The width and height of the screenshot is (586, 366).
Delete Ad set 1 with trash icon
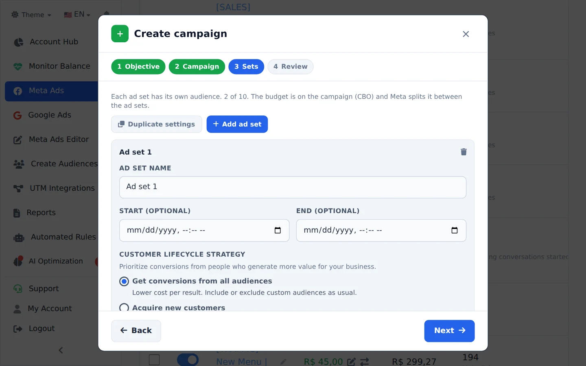tap(464, 152)
